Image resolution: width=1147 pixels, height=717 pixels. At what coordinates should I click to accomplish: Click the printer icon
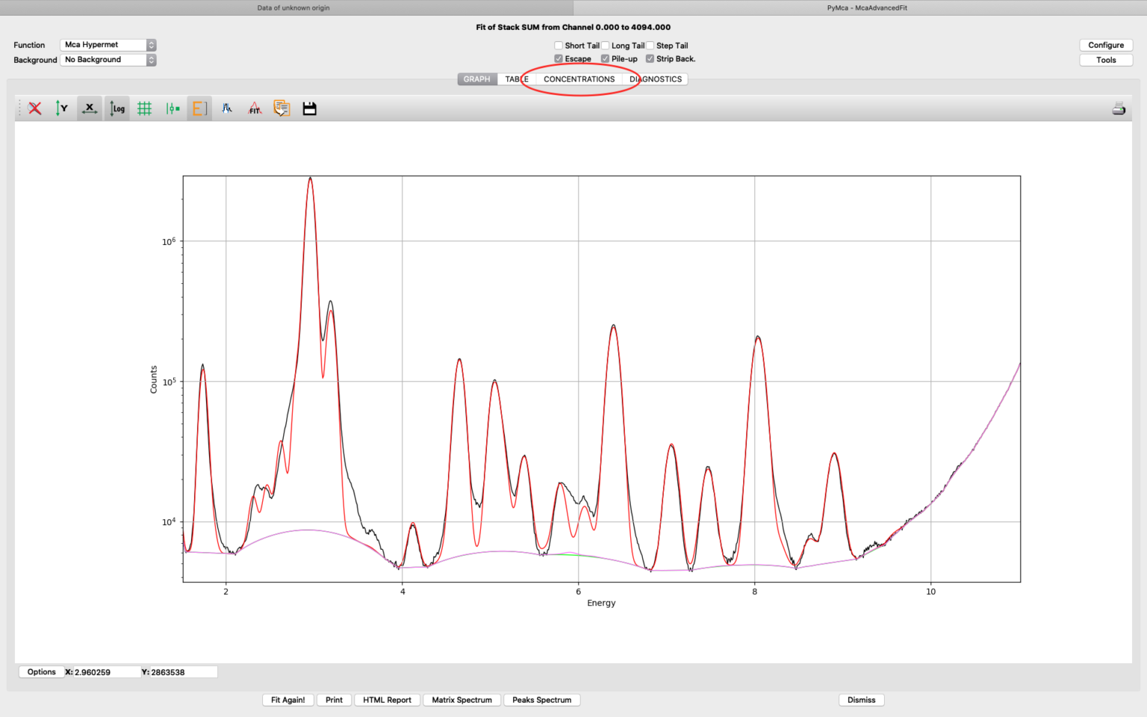point(1118,108)
